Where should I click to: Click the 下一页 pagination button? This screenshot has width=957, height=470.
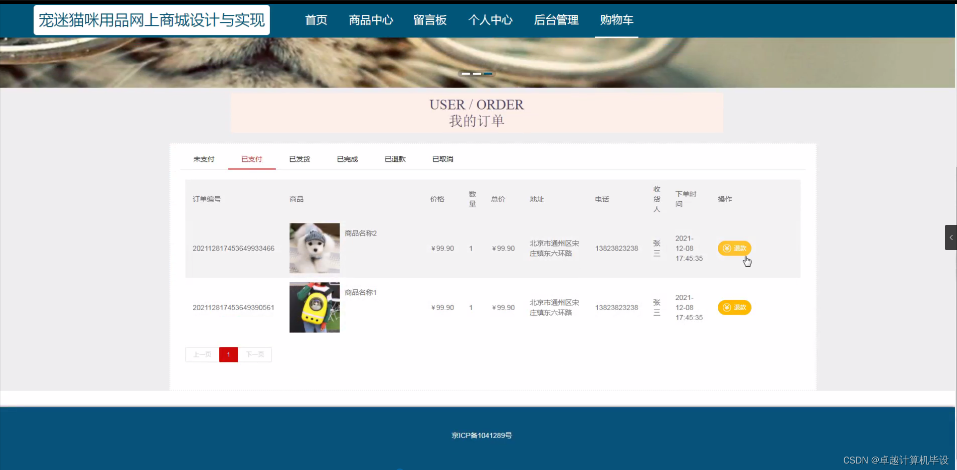click(256, 354)
